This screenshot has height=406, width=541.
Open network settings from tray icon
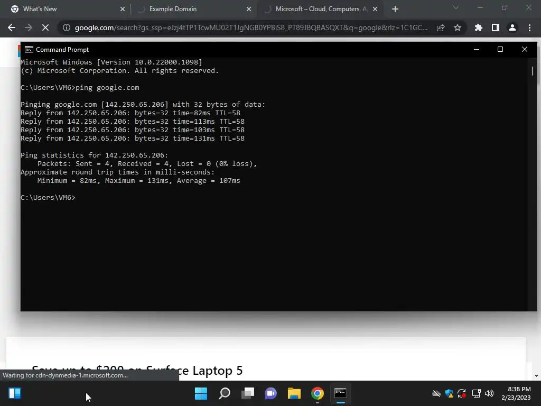tap(476, 393)
